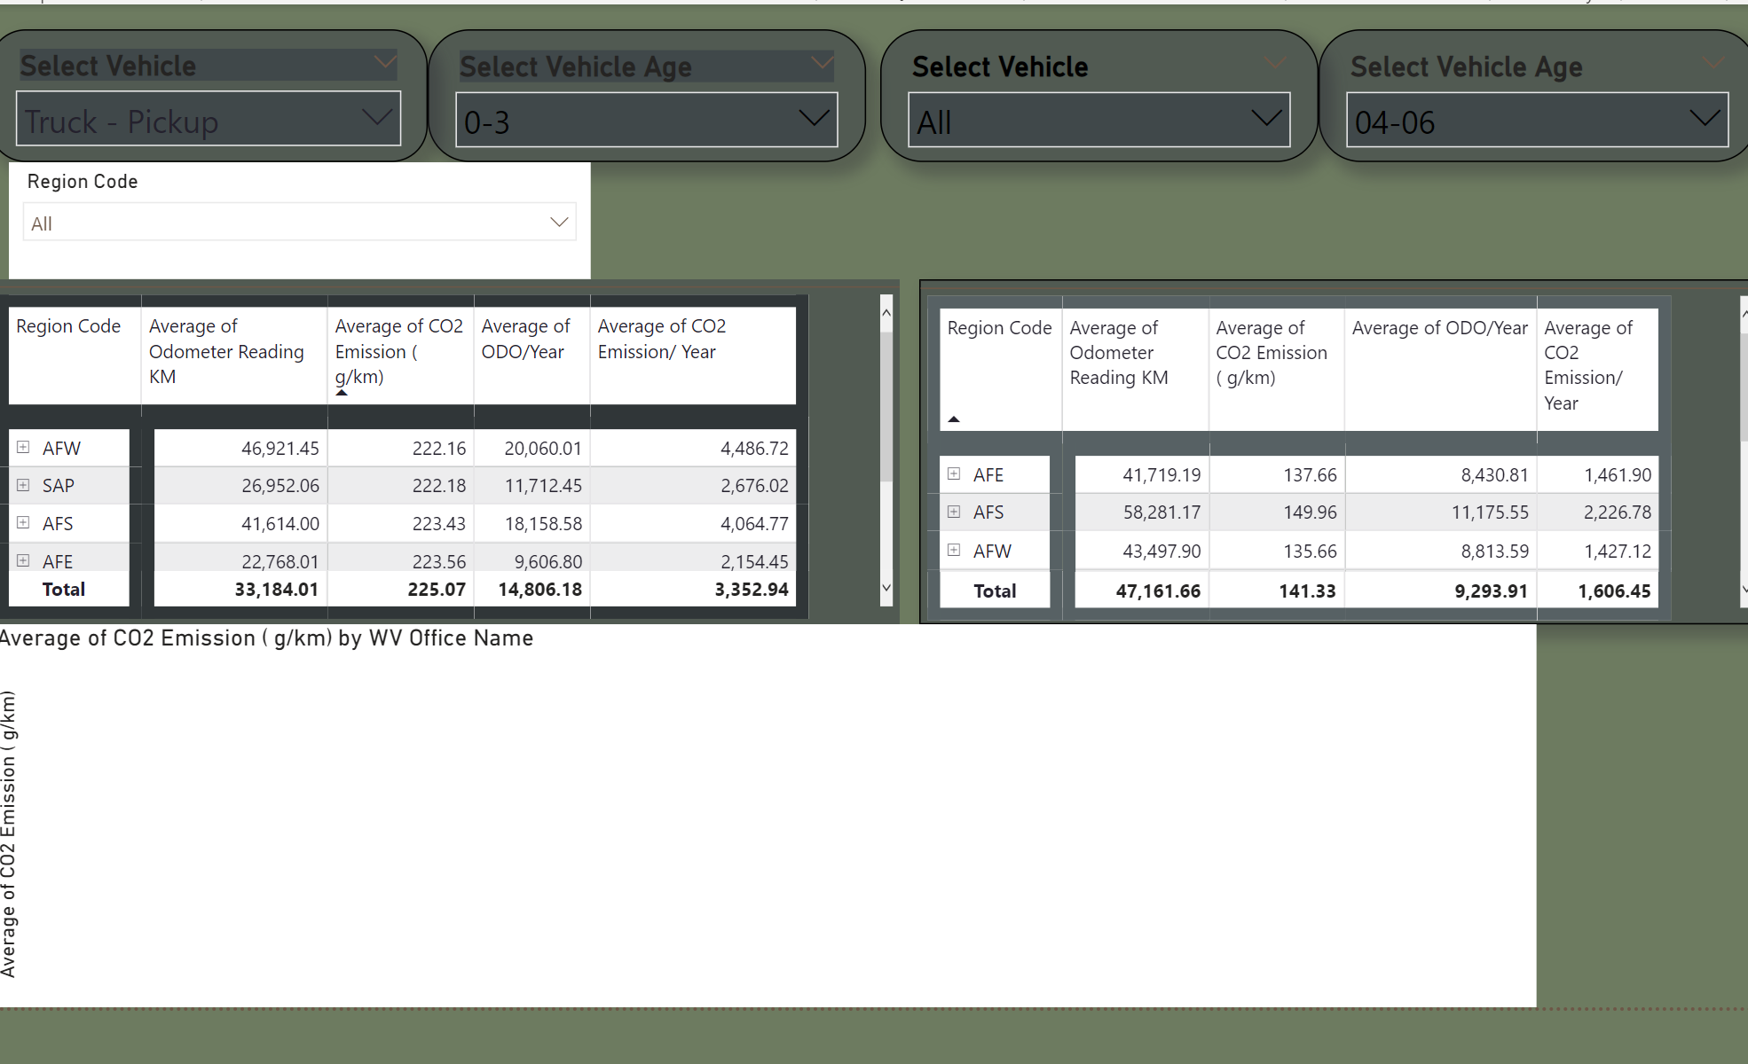Screen dimensions: 1748x1064
Task: Open the All vehicle dropdown on right
Action: 1098,120
